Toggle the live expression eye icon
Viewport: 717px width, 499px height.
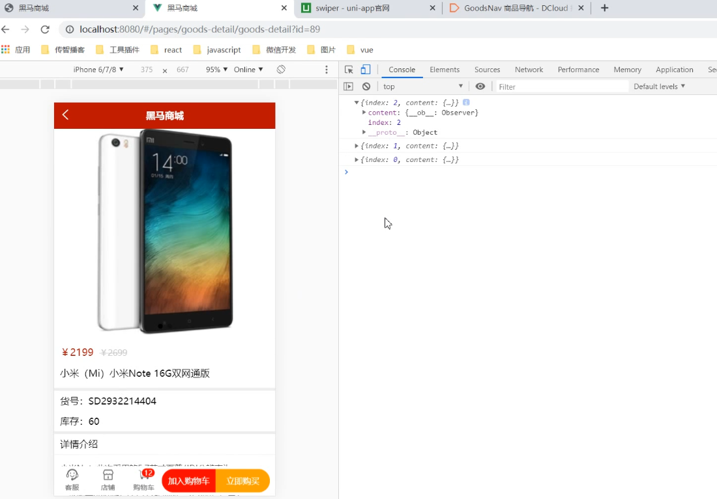(x=480, y=85)
